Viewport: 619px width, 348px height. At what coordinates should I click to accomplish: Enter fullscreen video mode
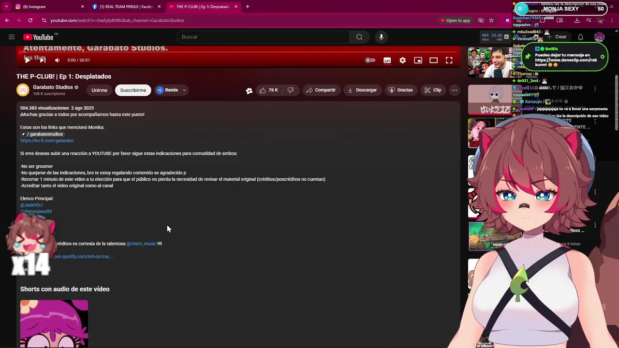pos(449,60)
